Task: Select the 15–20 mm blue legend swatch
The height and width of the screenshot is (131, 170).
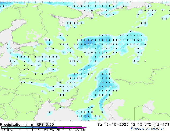Action: [42, 128]
